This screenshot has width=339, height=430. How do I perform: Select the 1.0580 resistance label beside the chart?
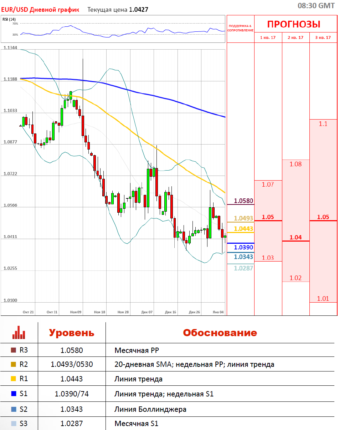(243, 201)
